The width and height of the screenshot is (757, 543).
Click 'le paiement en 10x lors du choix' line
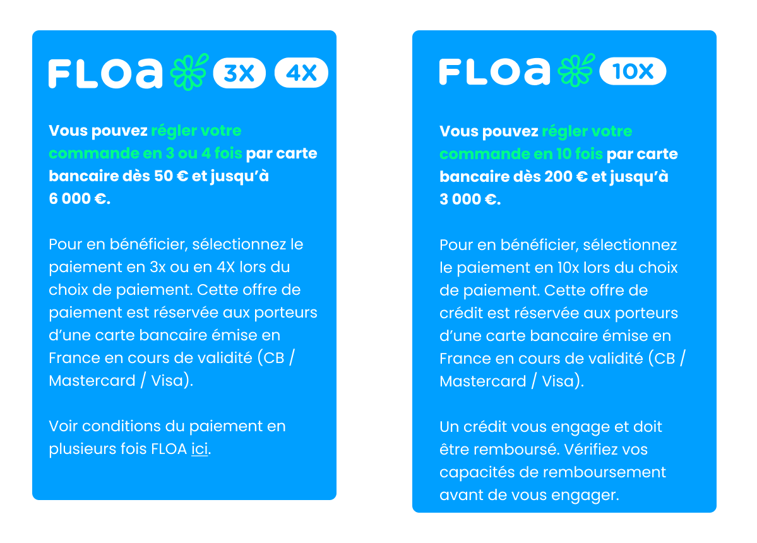tap(559, 268)
